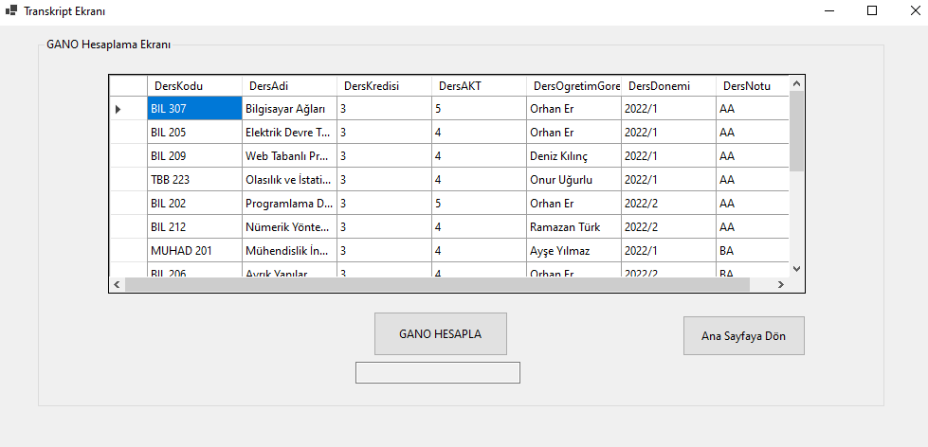Screen dimensions: 928x447
Task: Select the row header of MUHAD 201
Action: pyautogui.click(x=128, y=250)
